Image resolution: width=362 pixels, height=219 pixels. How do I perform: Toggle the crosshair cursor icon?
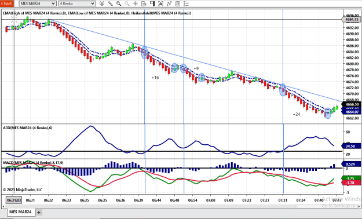click(x=136, y=3)
